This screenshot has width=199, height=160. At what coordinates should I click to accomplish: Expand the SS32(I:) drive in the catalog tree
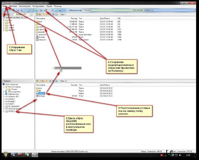point(4,111)
